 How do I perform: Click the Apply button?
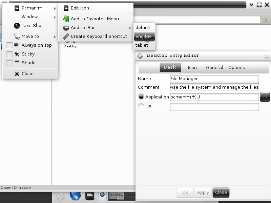[x=203, y=193]
